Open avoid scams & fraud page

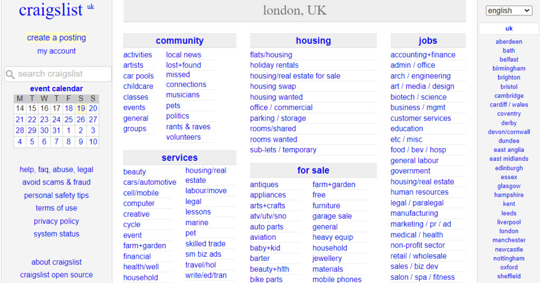click(x=56, y=182)
